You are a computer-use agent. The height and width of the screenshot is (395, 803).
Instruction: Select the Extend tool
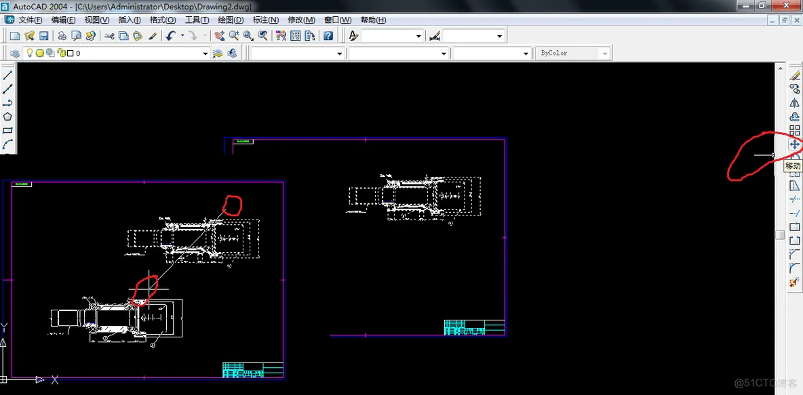pyautogui.click(x=795, y=213)
